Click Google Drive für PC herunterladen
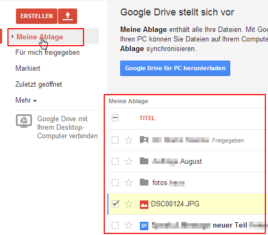The height and width of the screenshot is (235, 268). [x=175, y=68]
